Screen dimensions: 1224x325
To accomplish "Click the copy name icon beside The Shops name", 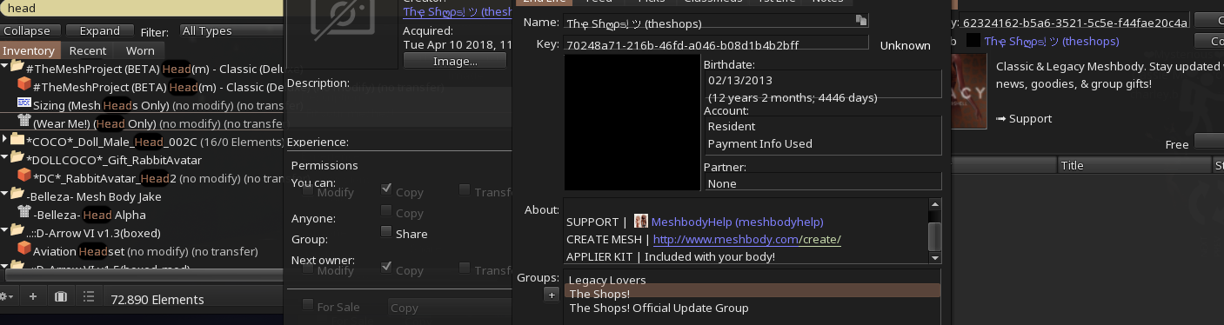I will click(861, 20).
